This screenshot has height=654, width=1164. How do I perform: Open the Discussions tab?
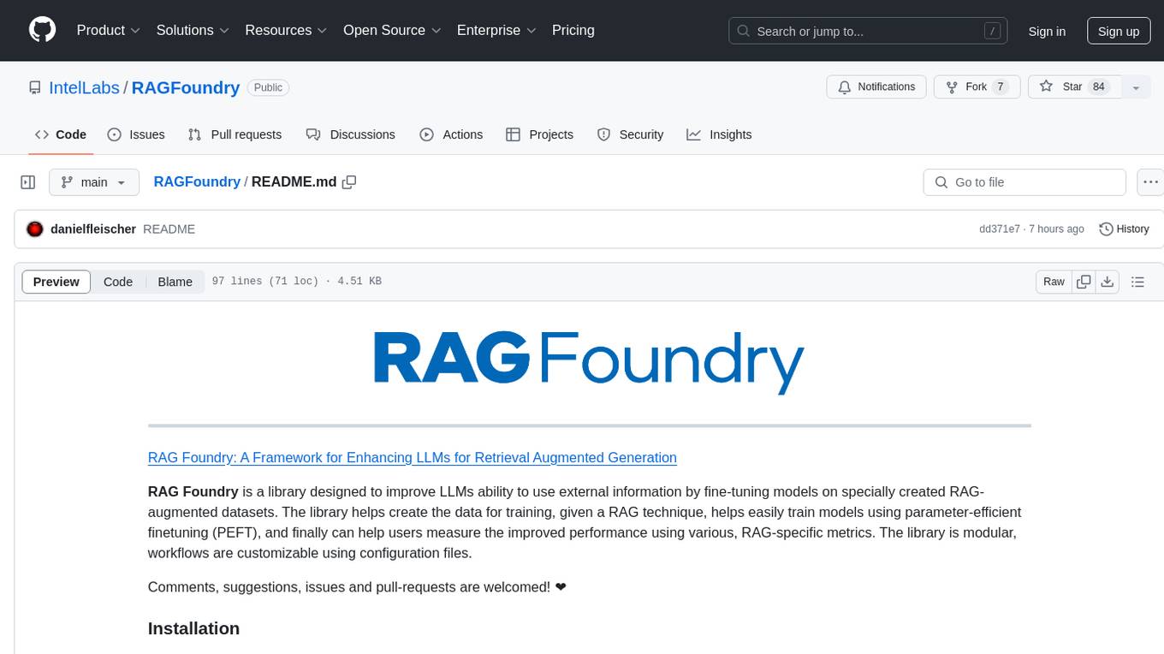coord(351,134)
